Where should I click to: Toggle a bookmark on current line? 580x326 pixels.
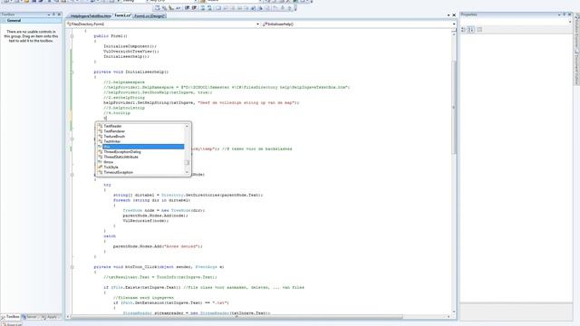click(x=218, y=8)
